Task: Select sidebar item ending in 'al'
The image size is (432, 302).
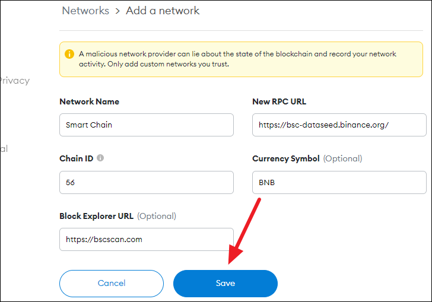Action: point(4,149)
